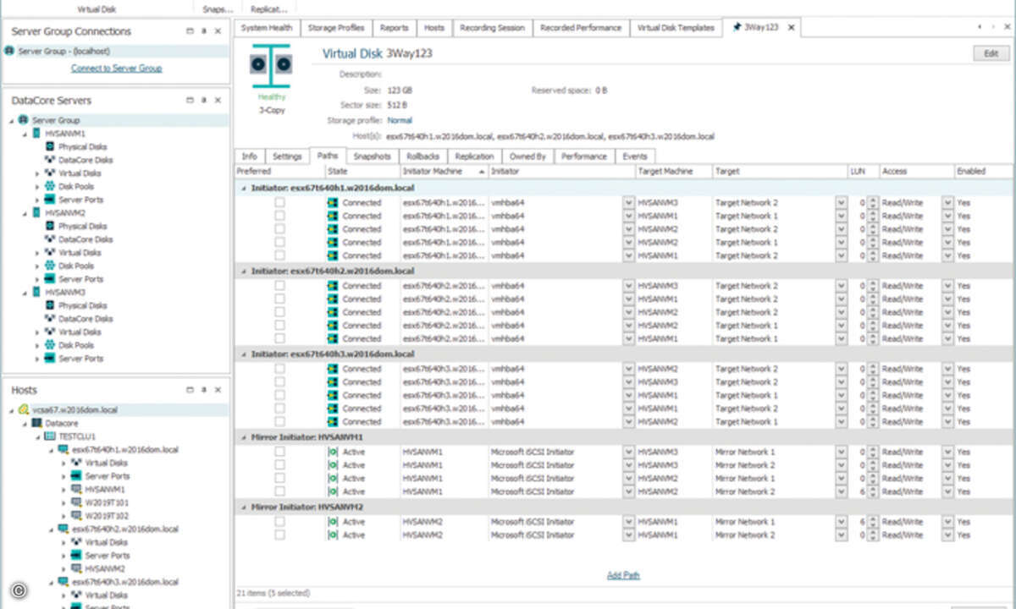Screen dimensions: 1016x609
Task: Expand Virtual Disks under HVSANVM1 server
Action: tap(37, 173)
